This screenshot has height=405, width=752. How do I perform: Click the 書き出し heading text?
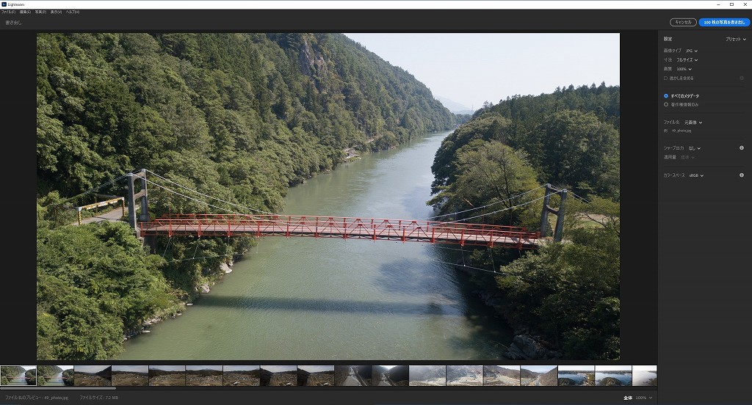pyautogui.click(x=13, y=23)
